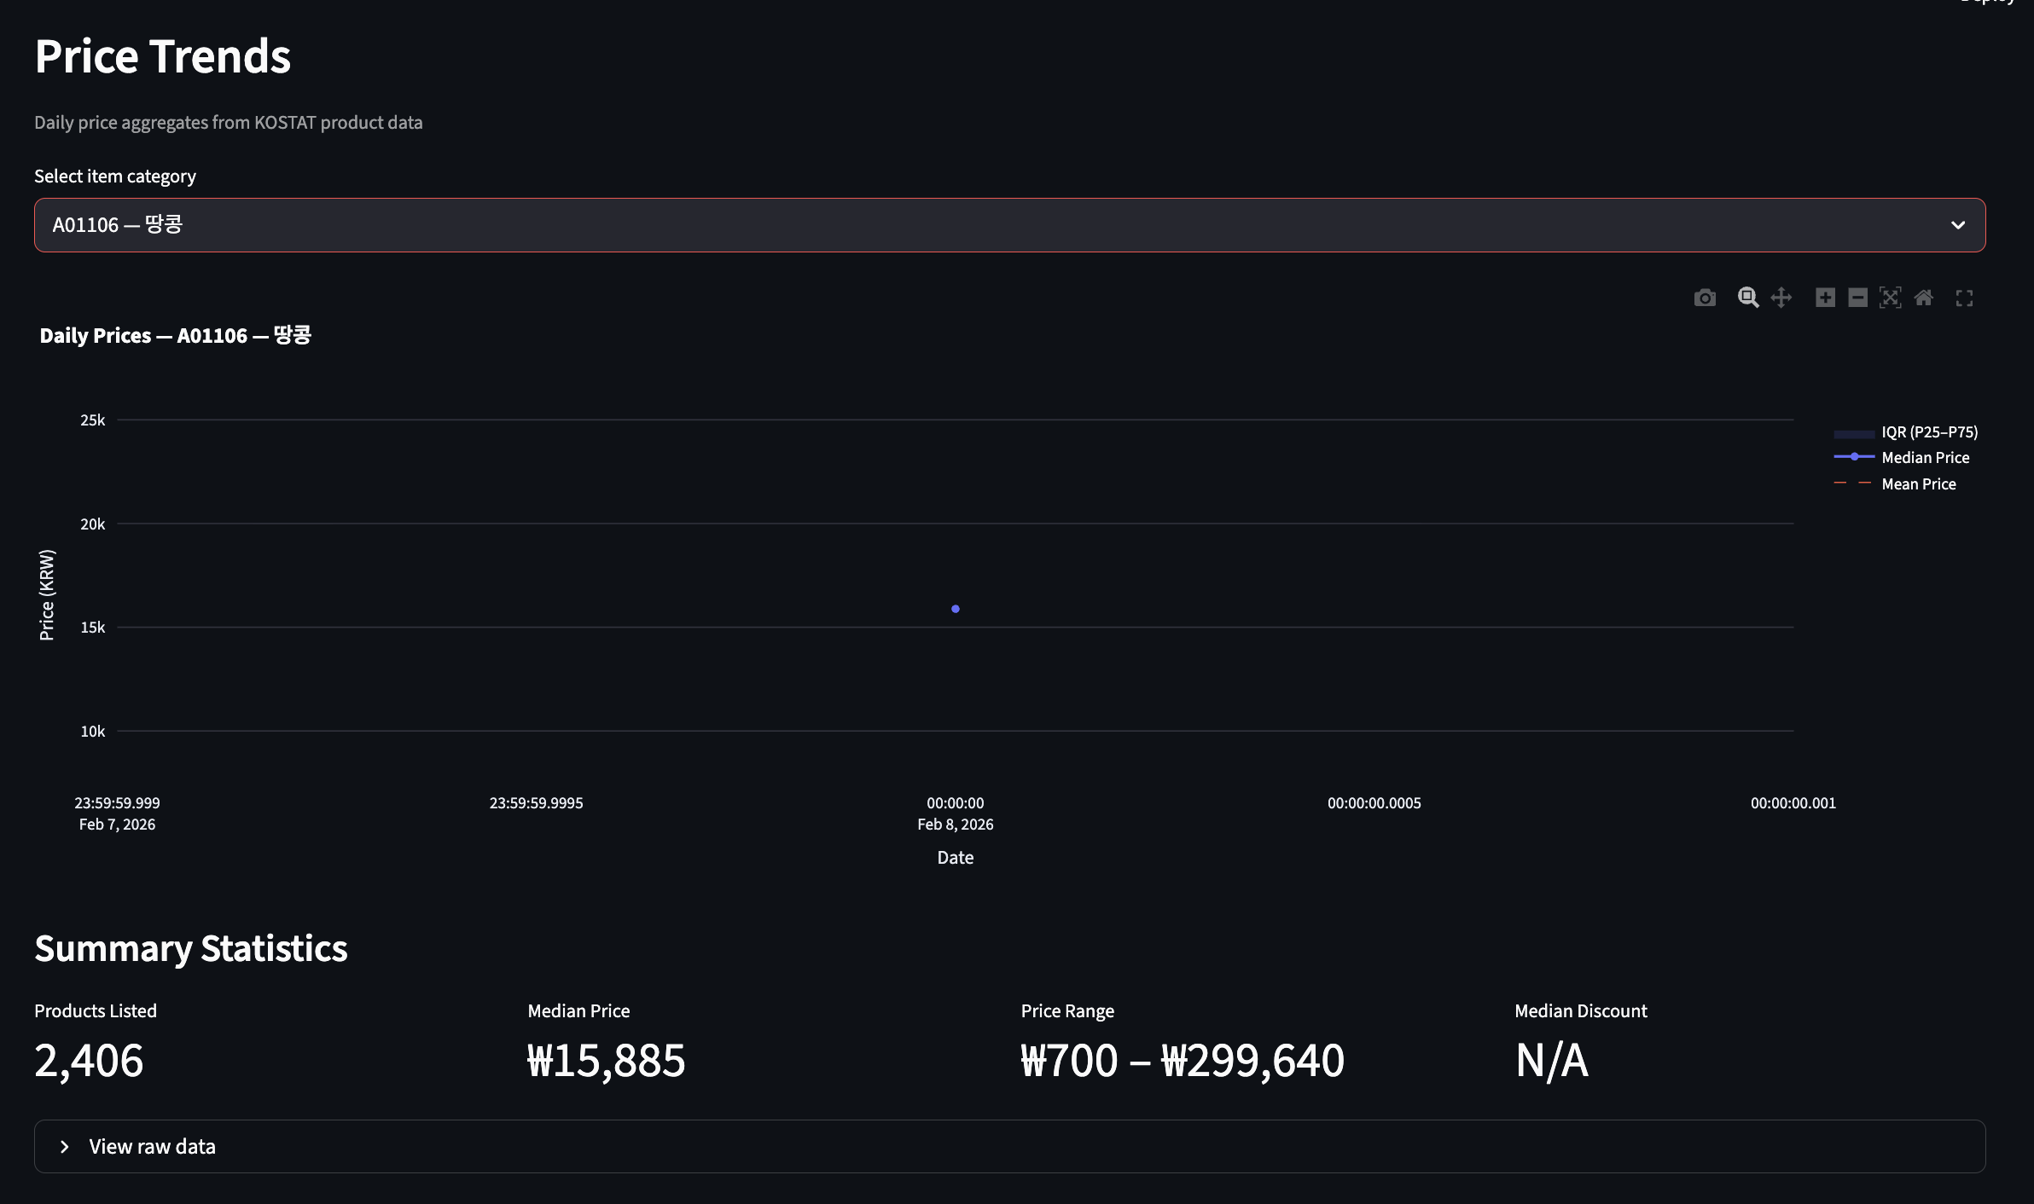Click the ₩700 – ₩299,640 price range
The width and height of the screenshot is (2034, 1204).
click(x=1183, y=1061)
